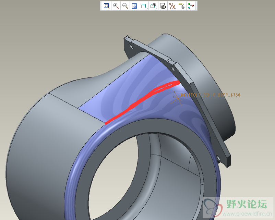The height and width of the screenshot is (220, 275).
Task: Click the Repaint screen icon
Action: (x=134, y=6)
